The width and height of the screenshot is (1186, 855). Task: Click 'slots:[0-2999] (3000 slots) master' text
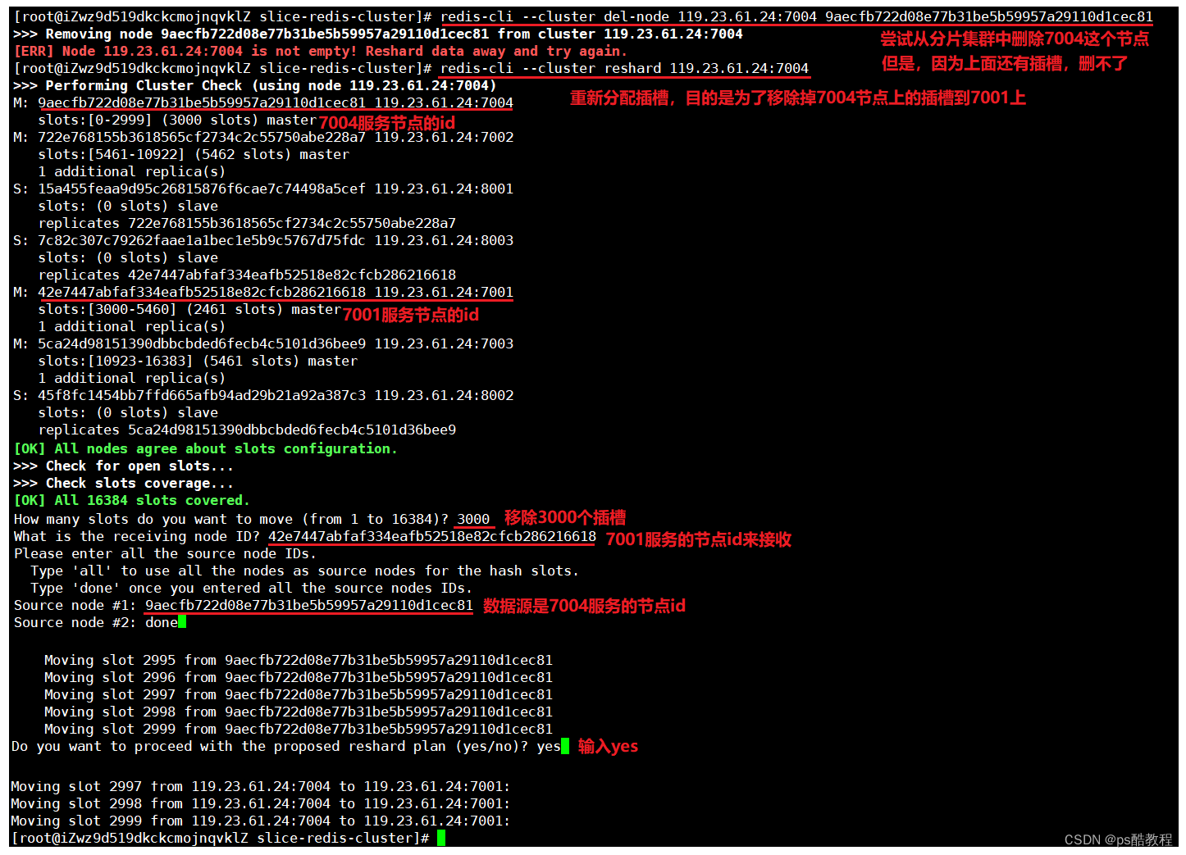pos(177,120)
